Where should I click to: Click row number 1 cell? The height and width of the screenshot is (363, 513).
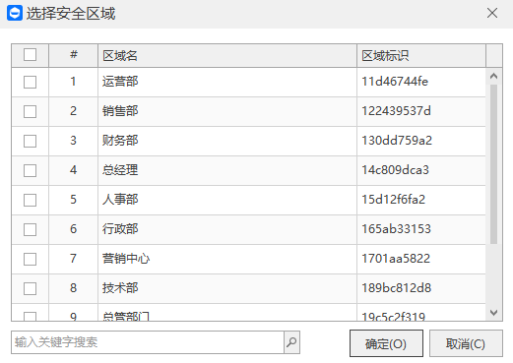click(73, 82)
